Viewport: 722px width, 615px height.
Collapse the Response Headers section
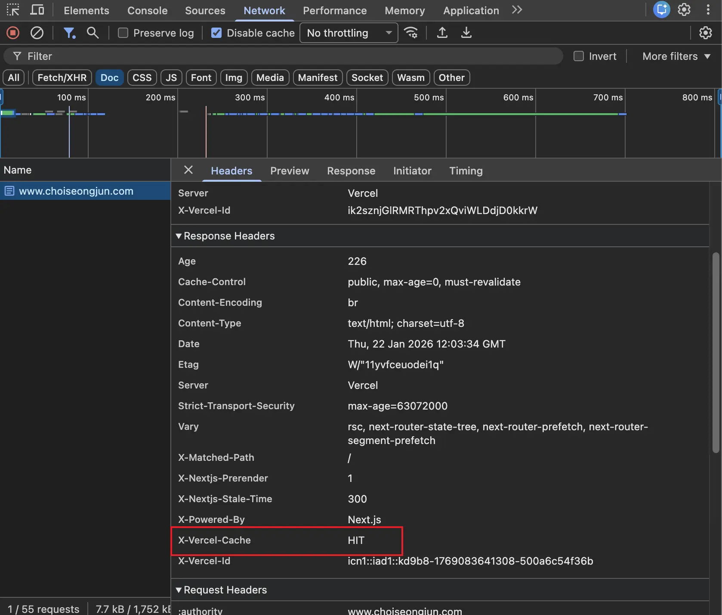point(179,236)
